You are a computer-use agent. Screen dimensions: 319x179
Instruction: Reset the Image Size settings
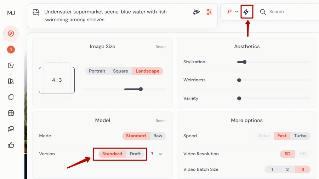[161, 47]
